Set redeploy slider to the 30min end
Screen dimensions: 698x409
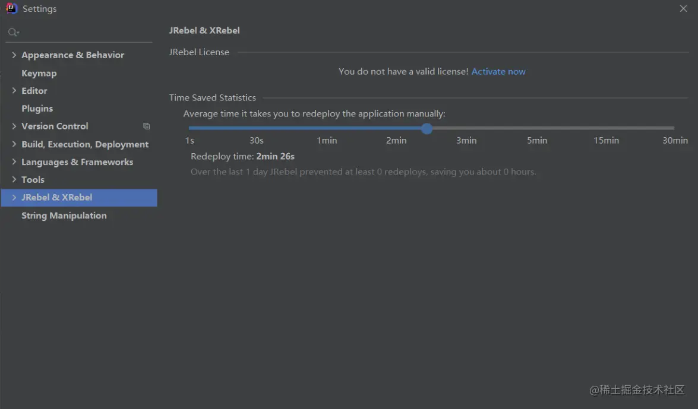coord(674,128)
